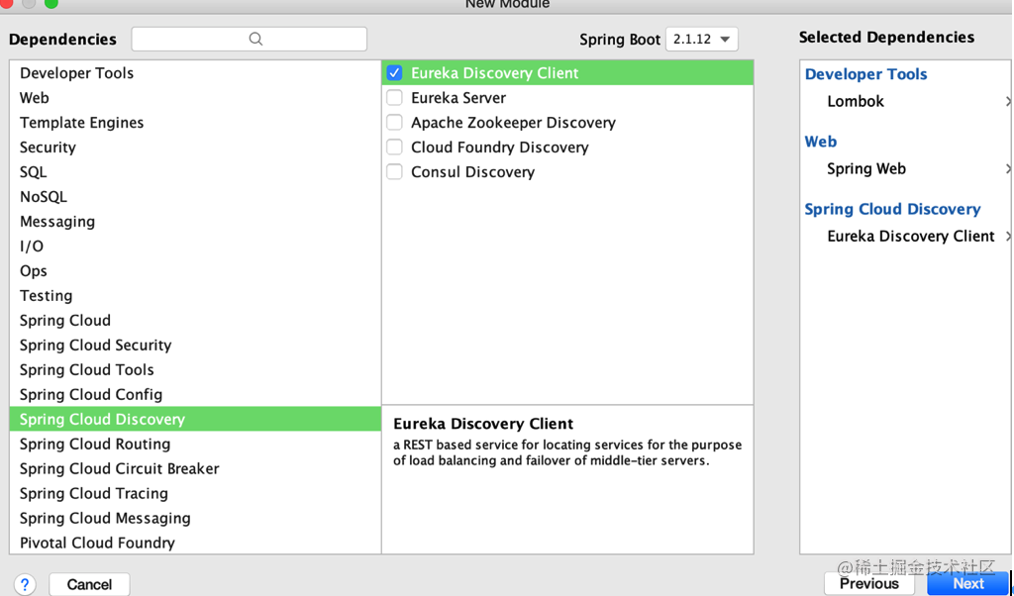
Task: Open the Spring Boot version dropdown
Action: [702, 40]
